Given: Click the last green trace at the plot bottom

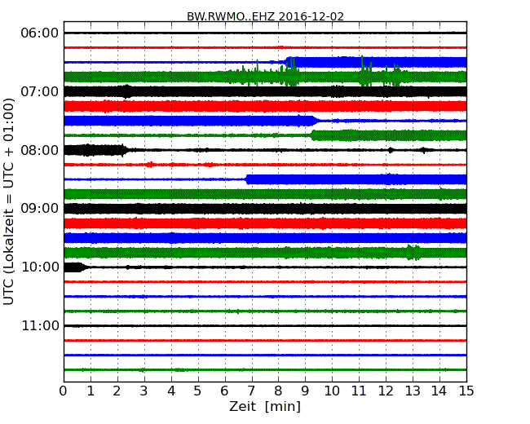Looking at the screenshot, I should [x=265, y=370].
